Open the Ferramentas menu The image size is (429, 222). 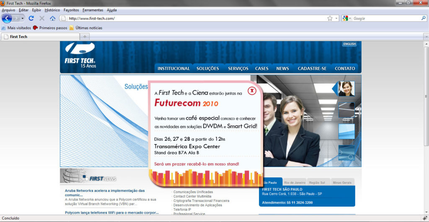click(93, 10)
